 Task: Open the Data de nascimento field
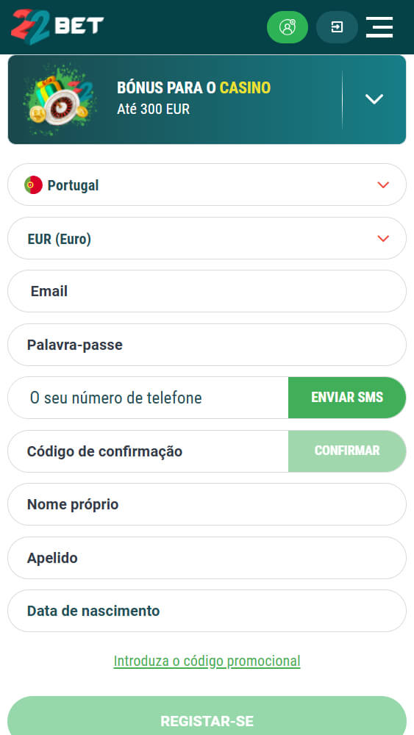point(207,611)
